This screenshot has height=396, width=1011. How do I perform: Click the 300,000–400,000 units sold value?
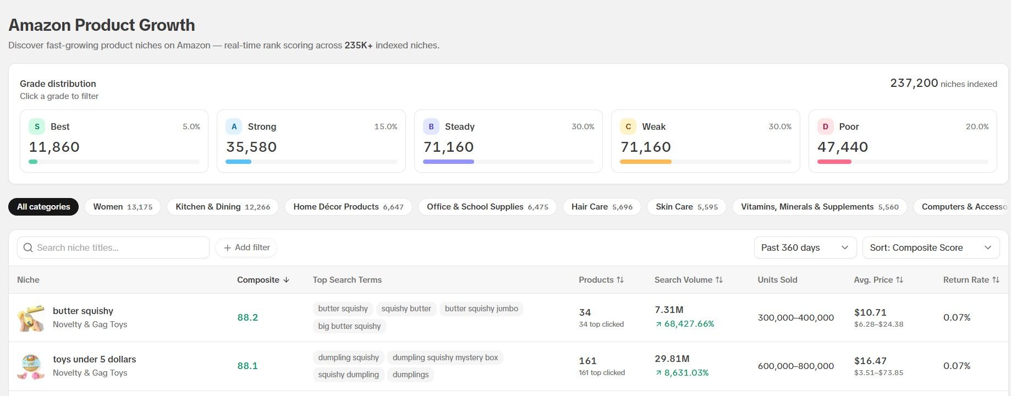click(795, 317)
